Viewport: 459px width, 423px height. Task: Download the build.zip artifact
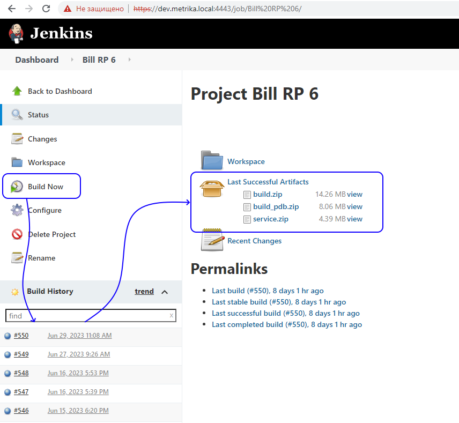click(x=268, y=194)
